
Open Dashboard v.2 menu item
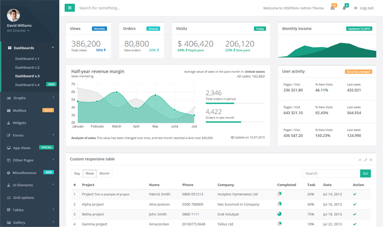tap(27, 68)
